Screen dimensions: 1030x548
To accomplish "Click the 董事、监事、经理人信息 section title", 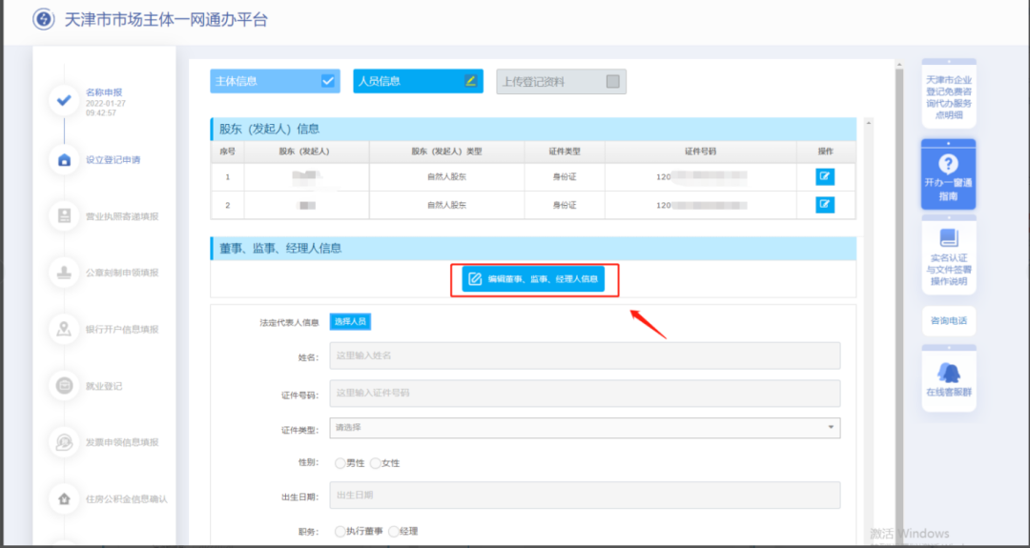I will coord(280,249).
